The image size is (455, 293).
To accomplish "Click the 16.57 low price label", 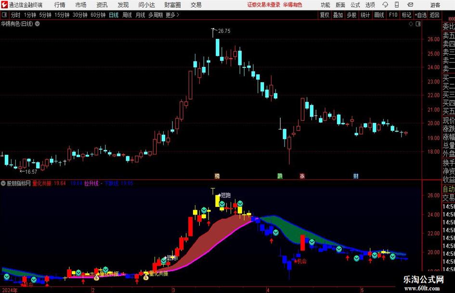I will coord(31,172).
